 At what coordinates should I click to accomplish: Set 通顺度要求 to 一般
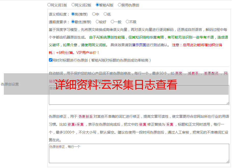[112, 22]
